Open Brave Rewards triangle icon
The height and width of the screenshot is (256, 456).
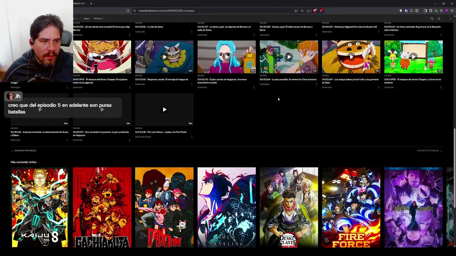coord(321,11)
